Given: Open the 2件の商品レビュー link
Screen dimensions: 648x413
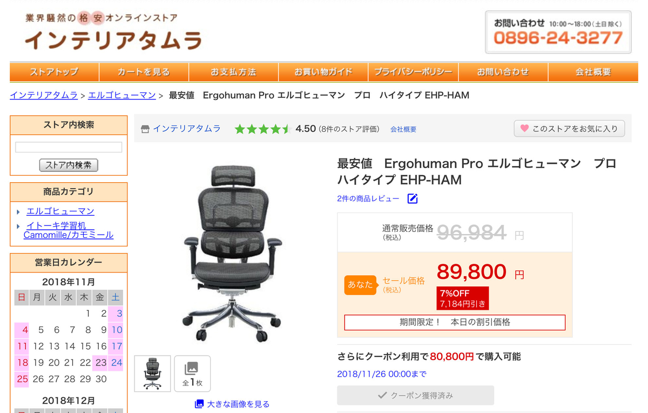Looking at the screenshot, I should pyautogui.click(x=368, y=198).
